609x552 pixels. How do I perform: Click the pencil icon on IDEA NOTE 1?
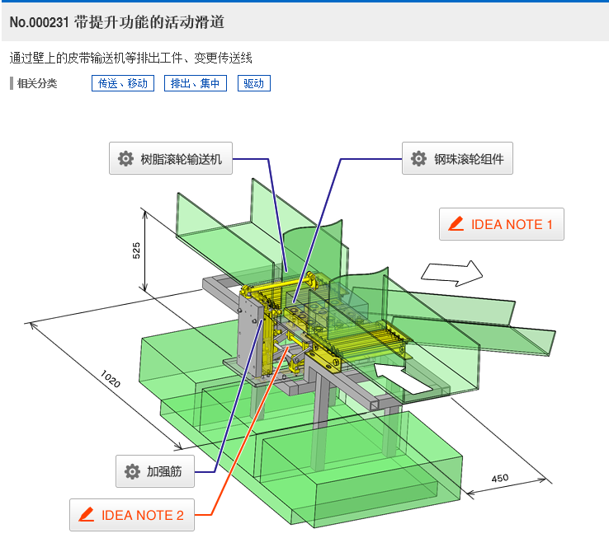coord(456,223)
